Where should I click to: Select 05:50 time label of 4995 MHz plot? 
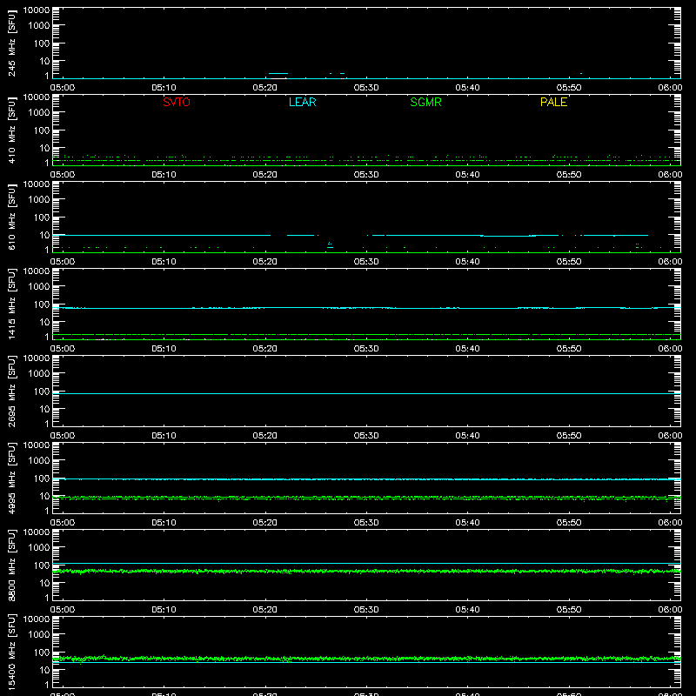click(569, 523)
